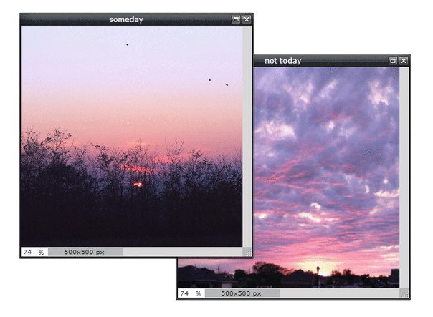This screenshot has width=433, height=317.
Task: Maximize the 'someday' window
Action: point(236,19)
